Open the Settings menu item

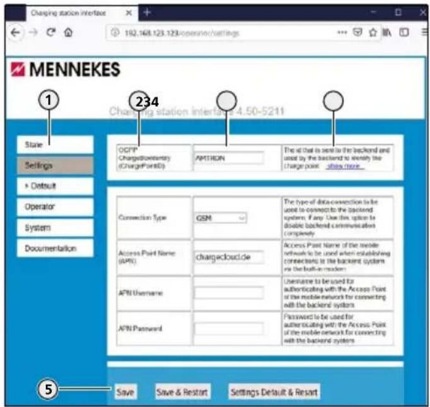coord(55,165)
